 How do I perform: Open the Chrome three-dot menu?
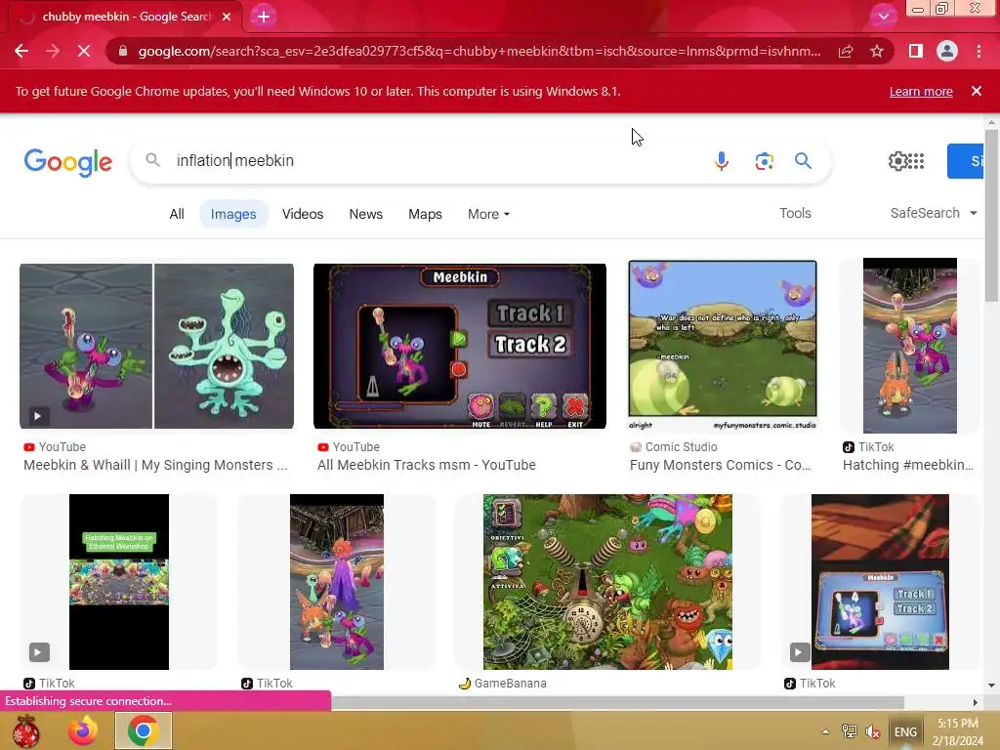(979, 51)
